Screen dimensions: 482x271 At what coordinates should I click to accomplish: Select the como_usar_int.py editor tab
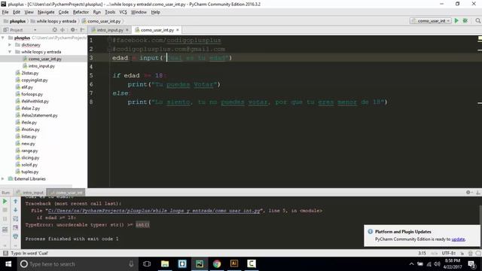157,30
